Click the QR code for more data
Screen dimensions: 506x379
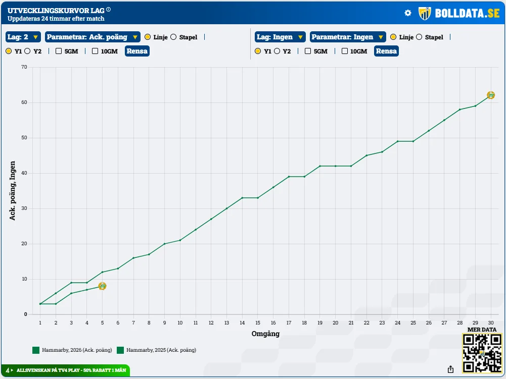click(482, 352)
